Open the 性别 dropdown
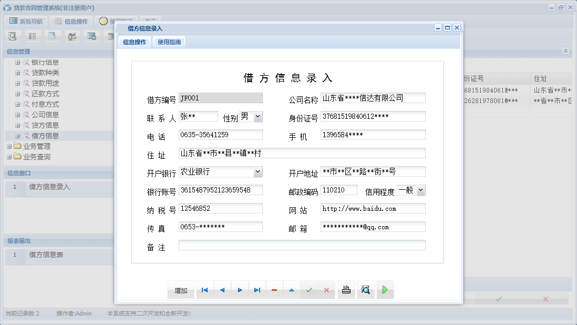Viewport: 577px width, 325px height. [258, 117]
